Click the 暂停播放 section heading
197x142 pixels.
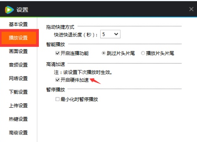[55, 90]
